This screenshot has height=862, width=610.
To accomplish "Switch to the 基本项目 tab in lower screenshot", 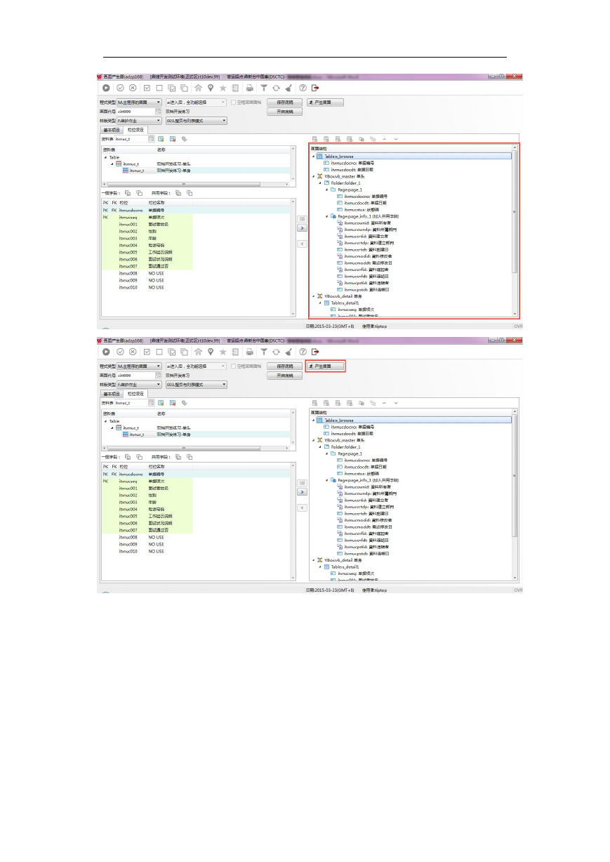I will 112,394.
